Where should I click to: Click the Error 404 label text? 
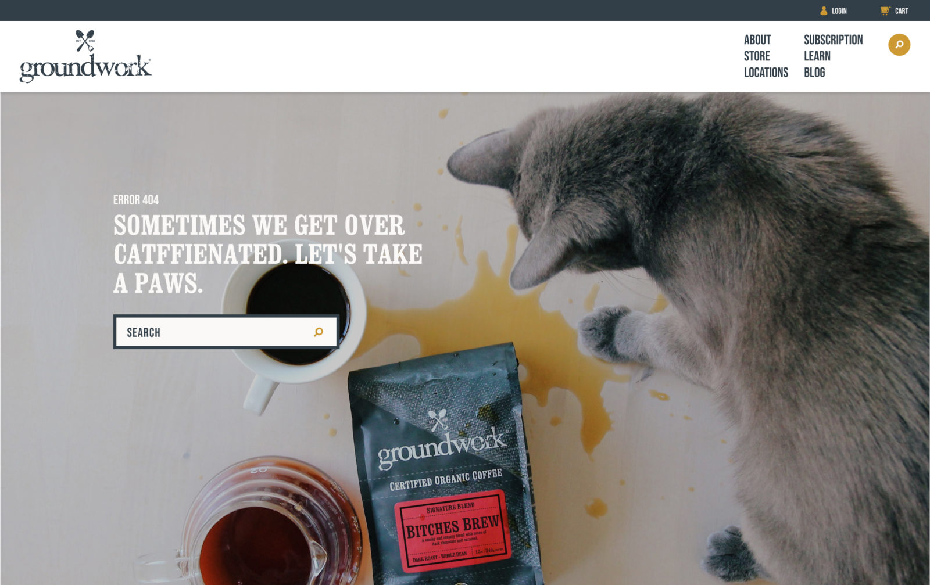click(136, 200)
